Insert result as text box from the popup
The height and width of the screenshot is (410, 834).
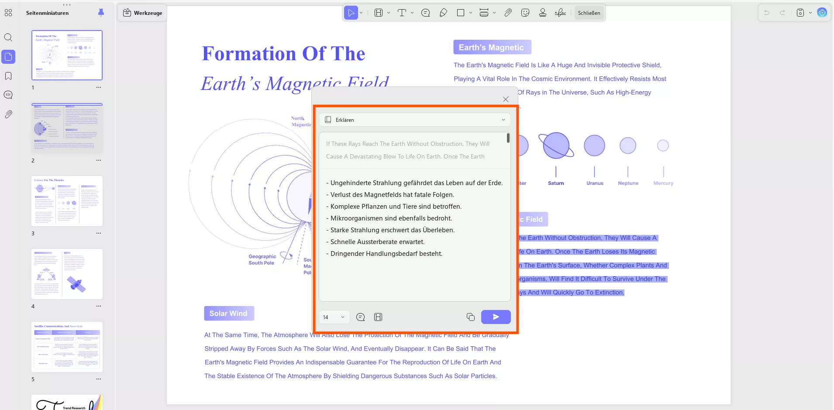[378, 317]
